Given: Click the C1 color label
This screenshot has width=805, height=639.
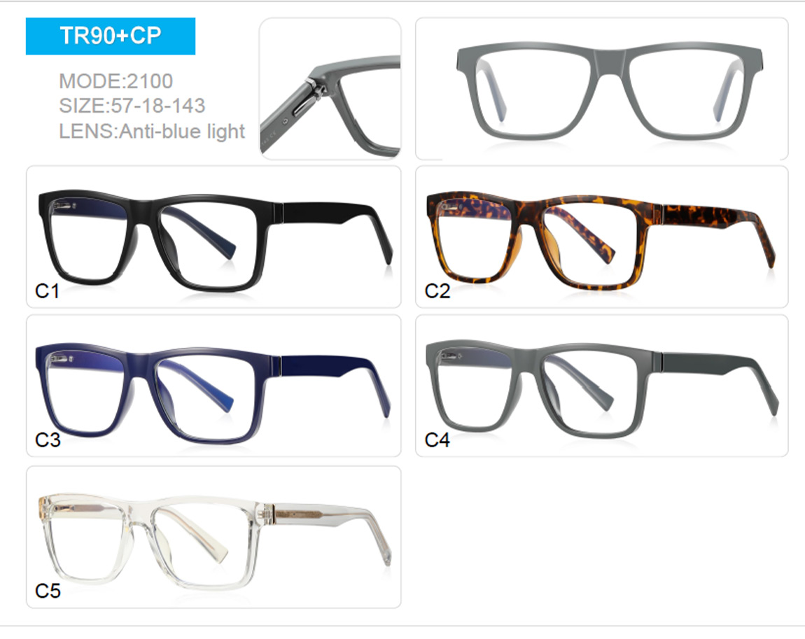Looking at the screenshot, I should pyautogui.click(x=47, y=291).
